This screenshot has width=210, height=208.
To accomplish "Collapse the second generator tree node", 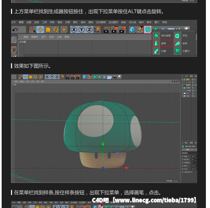I will coord(182,88).
